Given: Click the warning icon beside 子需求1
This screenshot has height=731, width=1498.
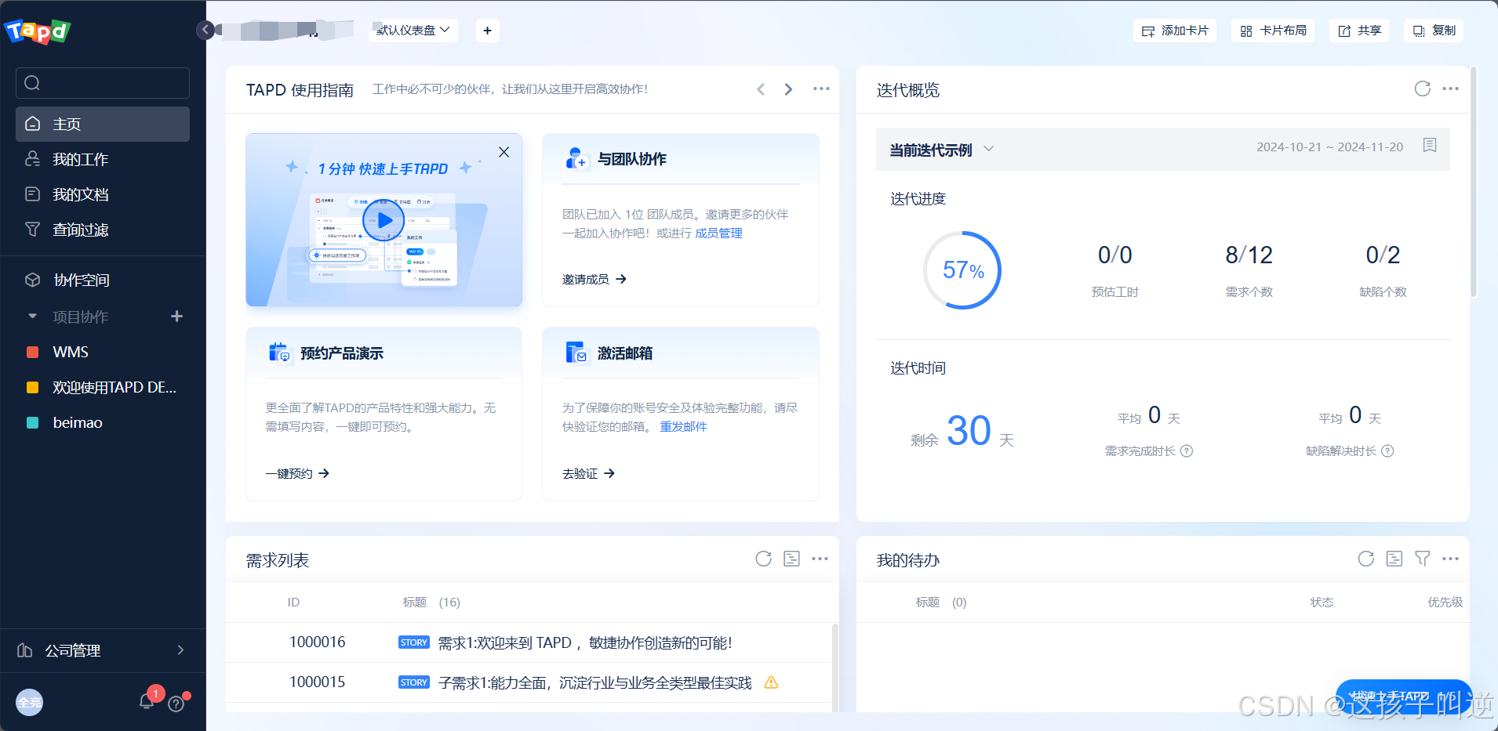Looking at the screenshot, I should click(x=771, y=682).
